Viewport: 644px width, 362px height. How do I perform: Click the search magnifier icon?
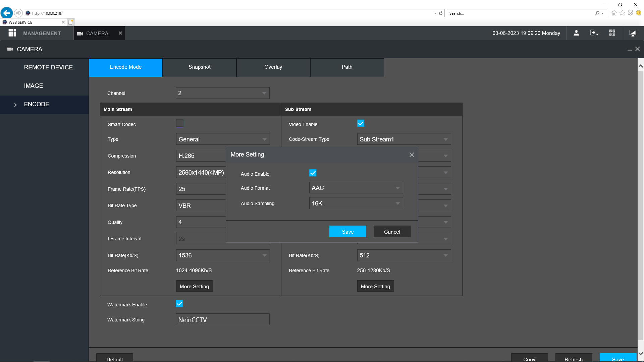[x=597, y=13]
